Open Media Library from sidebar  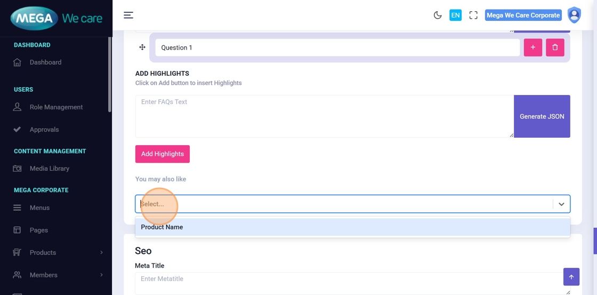point(49,169)
